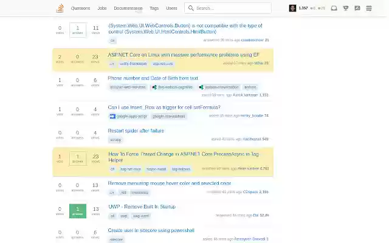Screen dimensions: 389x243
Task: Click 'answered 46 mins ago' on UWP question
Action: pyautogui.click(x=234, y=215)
